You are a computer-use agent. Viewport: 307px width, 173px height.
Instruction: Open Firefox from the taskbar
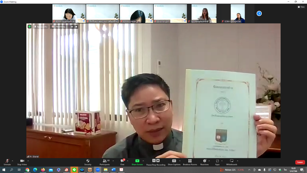[43, 170]
